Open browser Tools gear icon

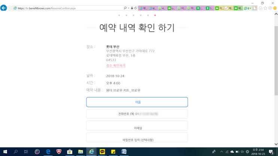point(270,8)
